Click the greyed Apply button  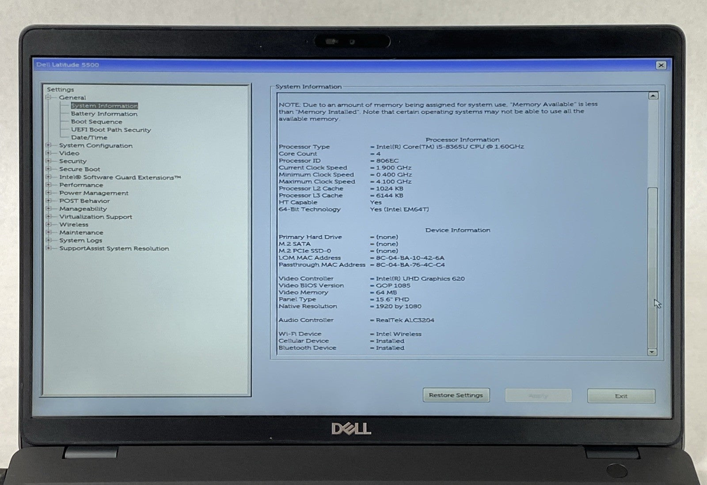[x=538, y=396]
